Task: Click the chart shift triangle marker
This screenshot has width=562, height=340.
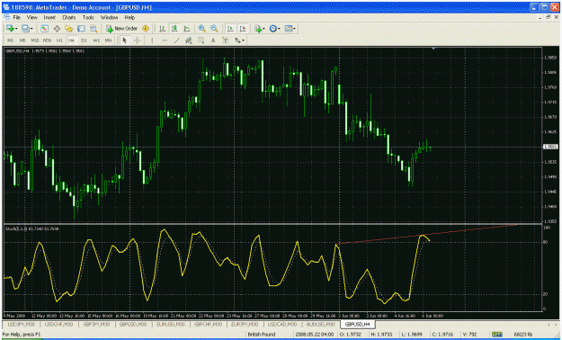Action: tap(433, 48)
